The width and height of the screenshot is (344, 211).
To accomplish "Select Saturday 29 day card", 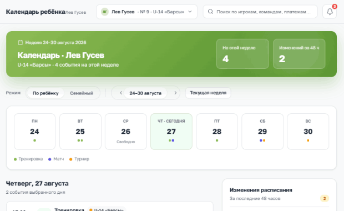I will coord(262,132).
